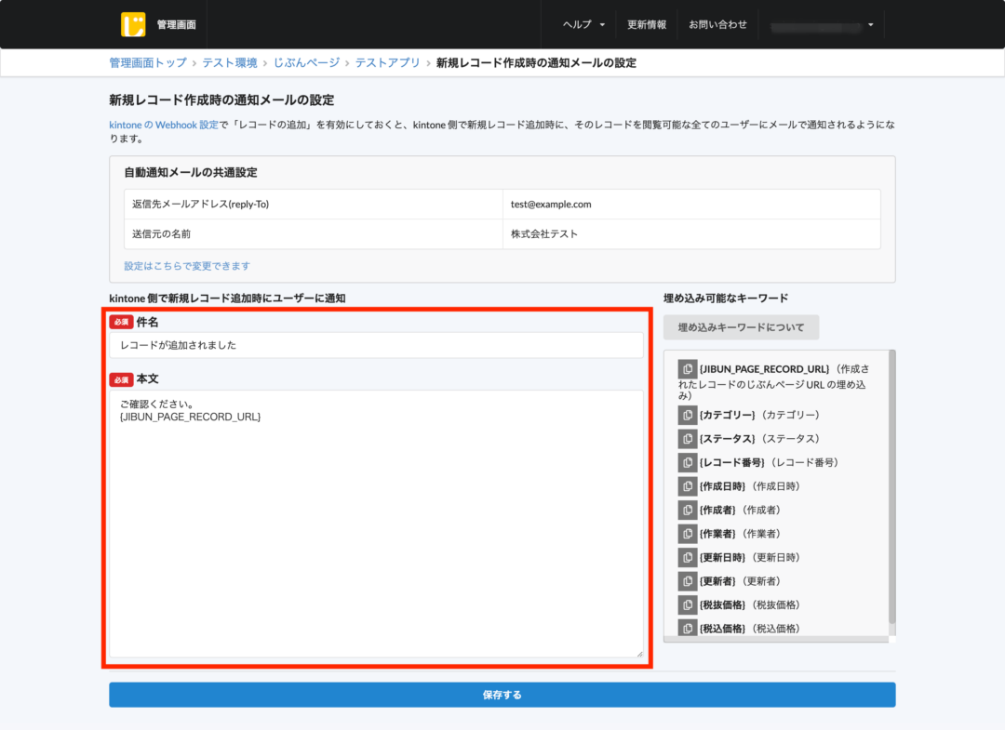The height and width of the screenshot is (730, 1005).
Task: Open the ヘルプ dropdown menu
Action: click(x=582, y=24)
